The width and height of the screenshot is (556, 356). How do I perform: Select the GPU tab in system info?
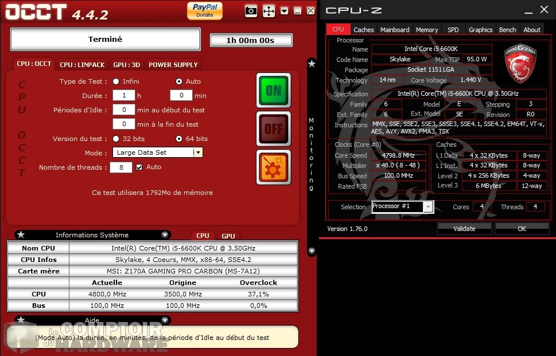(x=228, y=236)
